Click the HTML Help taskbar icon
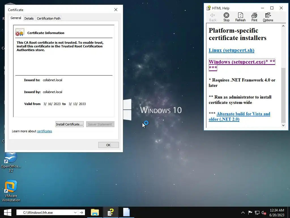The height and width of the screenshot is (218, 290). 111,212
